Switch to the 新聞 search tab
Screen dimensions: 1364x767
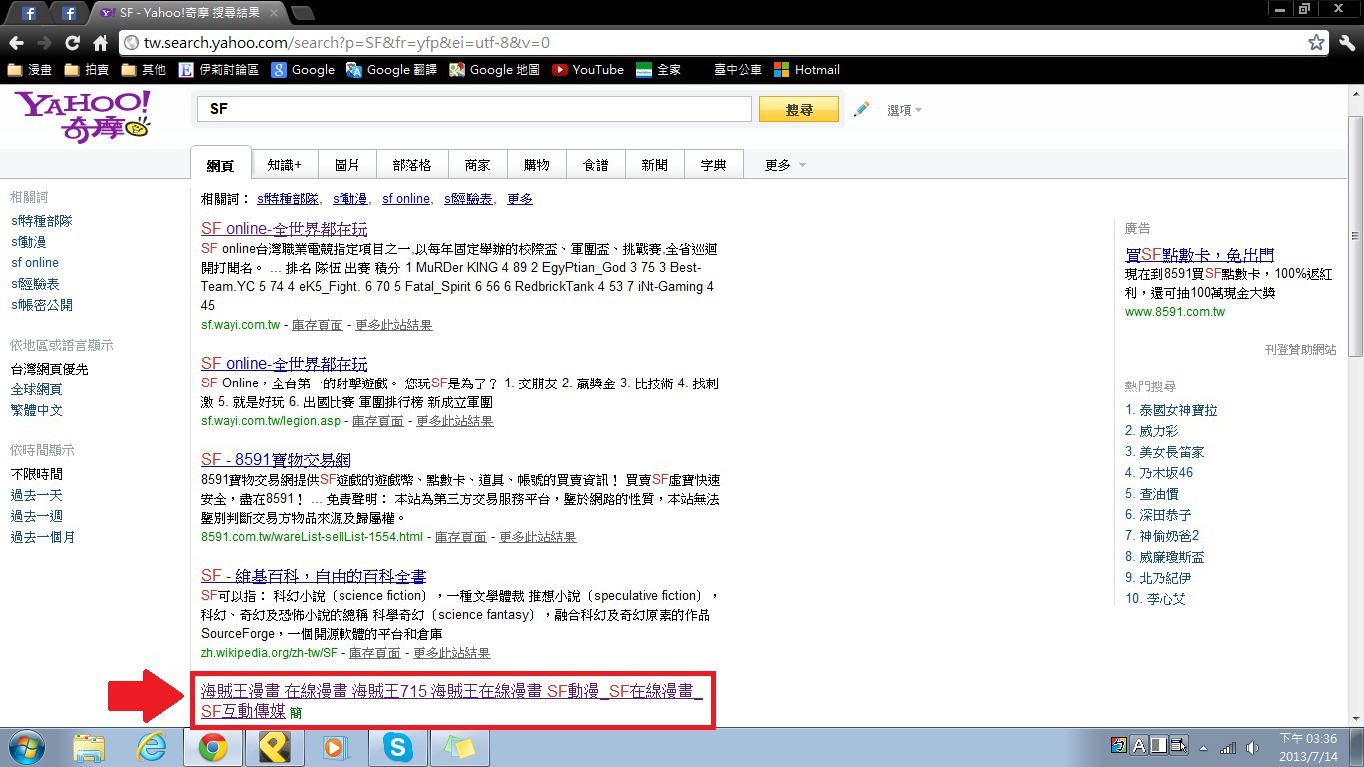click(x=654, y=165)
